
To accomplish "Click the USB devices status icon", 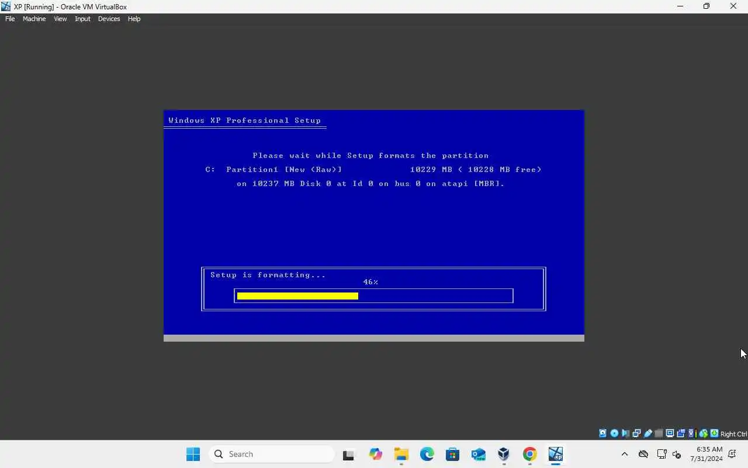I will [x=647, y=433].
